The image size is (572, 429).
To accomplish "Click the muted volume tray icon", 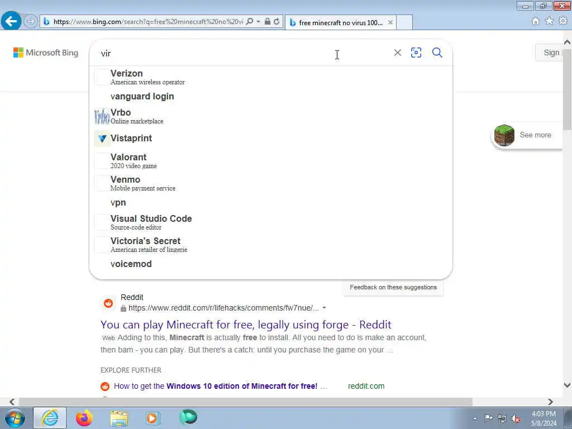I will tap(516, 419).
